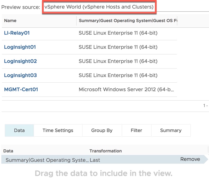Open the LogInsight01 object link
The image size is (209, 182).
click(20, 47)
